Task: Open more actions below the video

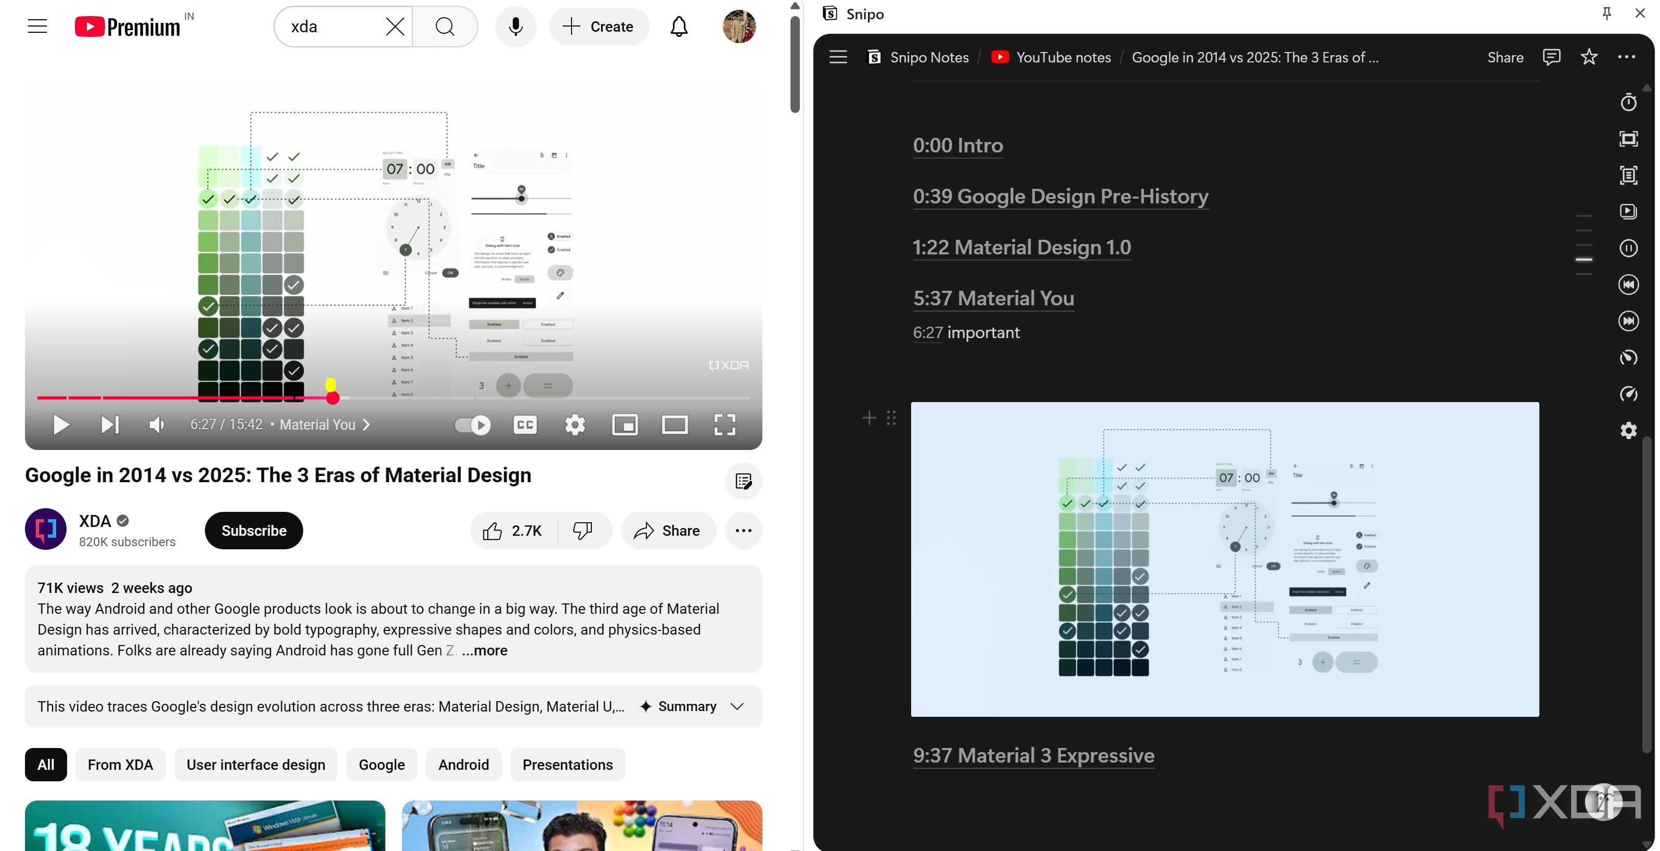Action: [x=743, y=531]
